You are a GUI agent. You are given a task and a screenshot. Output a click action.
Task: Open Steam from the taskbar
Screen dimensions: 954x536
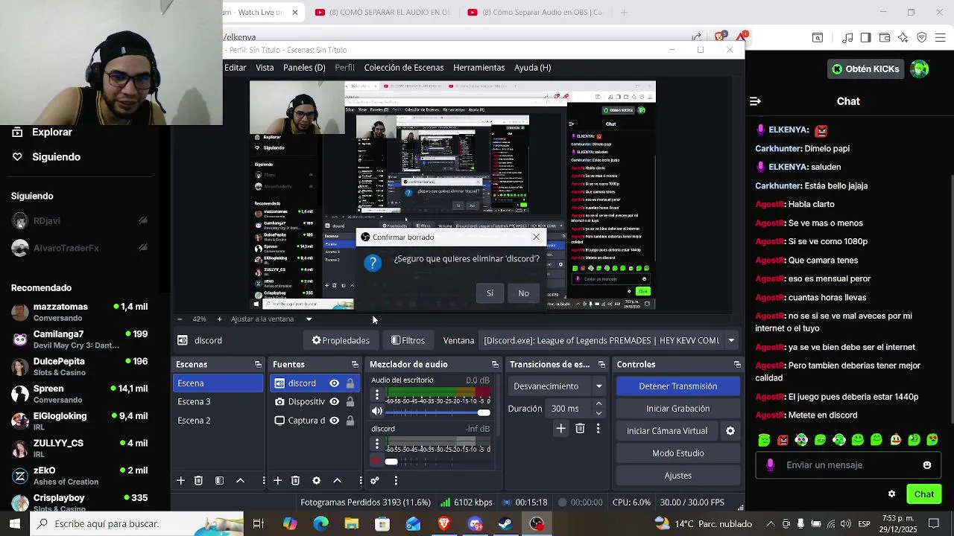click(505, 523)
